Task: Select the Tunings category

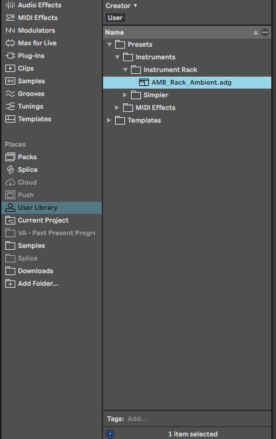Action: pos(31,107)
